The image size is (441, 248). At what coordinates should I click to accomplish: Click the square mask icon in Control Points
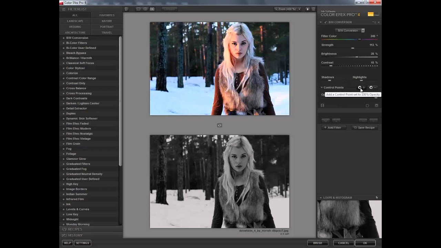point(376,105)
